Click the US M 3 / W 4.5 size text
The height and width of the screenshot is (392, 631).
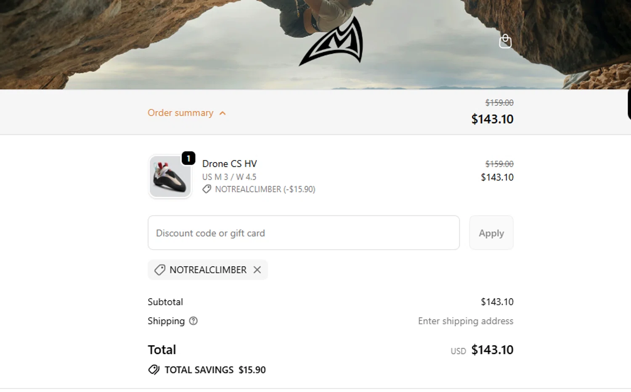229,177
